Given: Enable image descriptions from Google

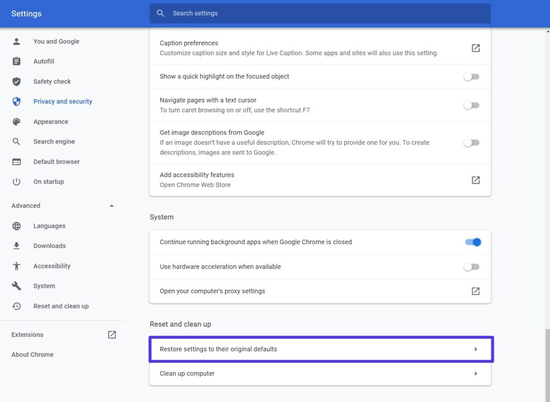Looking at the screenshot, I should click(471, 142).
